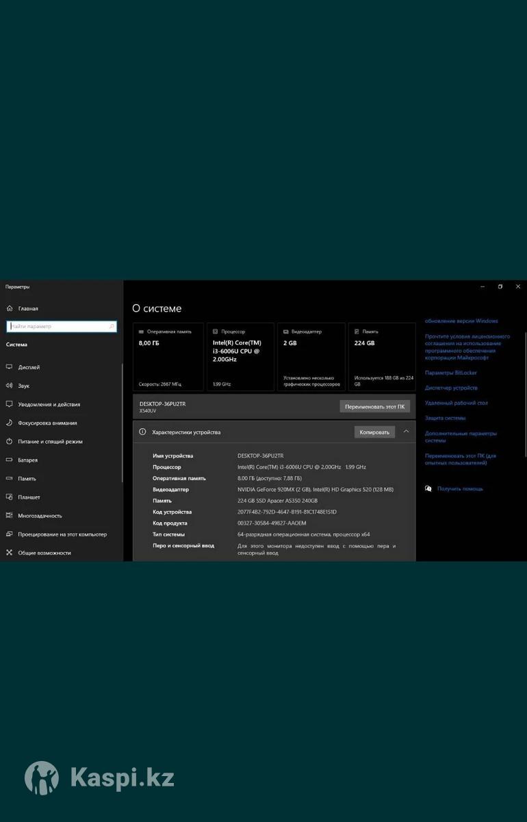This screenshot has height=822, width=527.
Task: Switch to Tablet (Планшет) settings
Action: pyautogui.click(x=29, y=497)
